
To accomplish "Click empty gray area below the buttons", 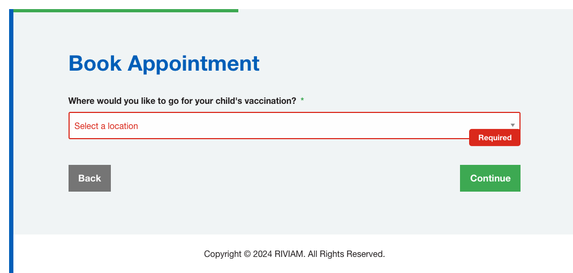I will pos(289,214).
